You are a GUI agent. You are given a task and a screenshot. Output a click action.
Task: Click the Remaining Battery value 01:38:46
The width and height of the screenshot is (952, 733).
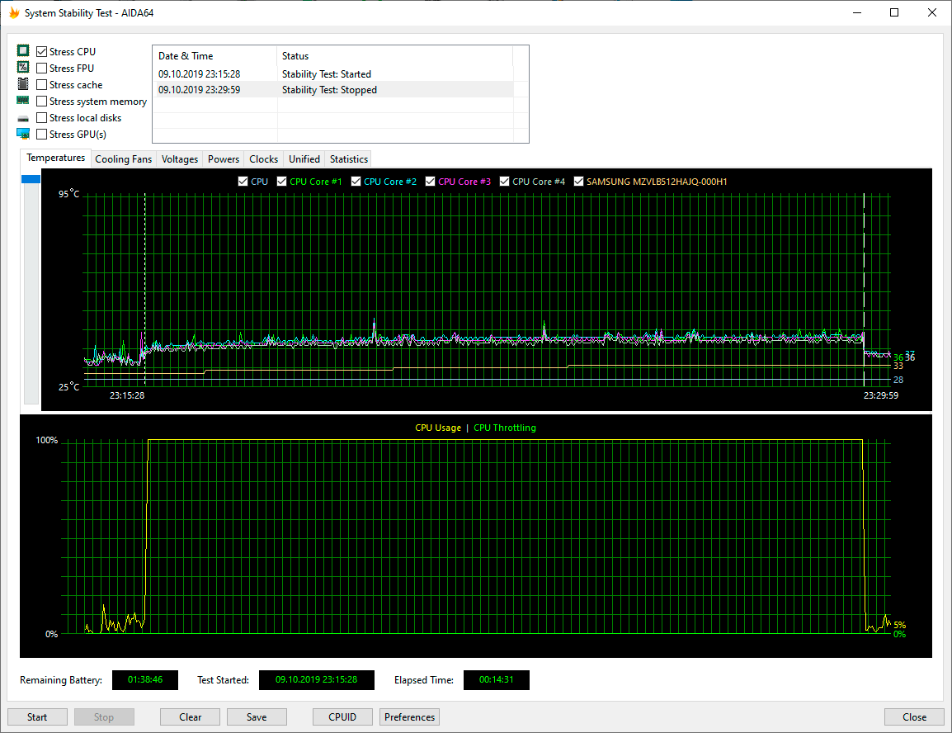click(145, 680)
